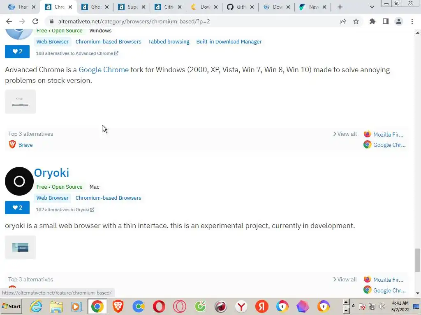Click the address bar URL
This screenshot has width=421, height=315.
[134, 21]
